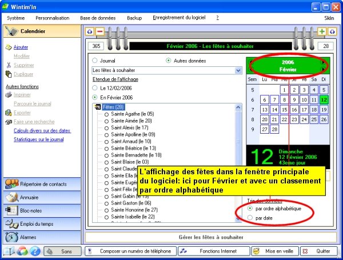This screenshot has height=260, width=343.
Task: Open the Backup menu
Action: 134,18
